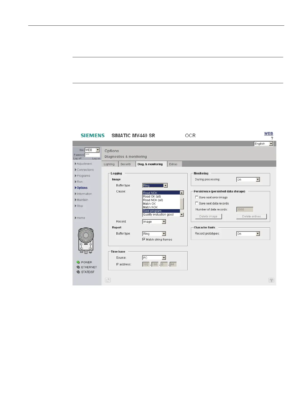Open Adjustment in the sidebar
305x408 pixels.
point(83,164)
